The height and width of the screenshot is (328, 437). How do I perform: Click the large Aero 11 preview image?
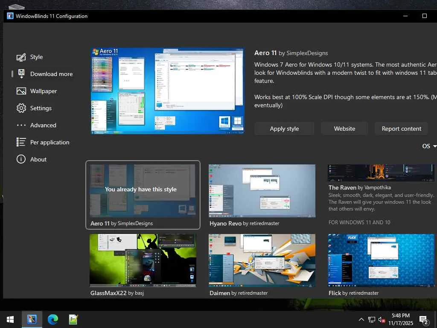click(x=167, y=91)
